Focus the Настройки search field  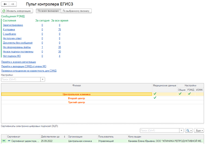click(21, 79)
